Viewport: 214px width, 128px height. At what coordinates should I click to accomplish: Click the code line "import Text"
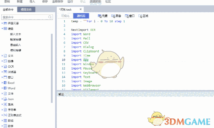point(81,77)
